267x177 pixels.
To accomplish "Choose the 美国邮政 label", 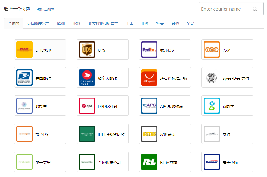I will 43,78.
